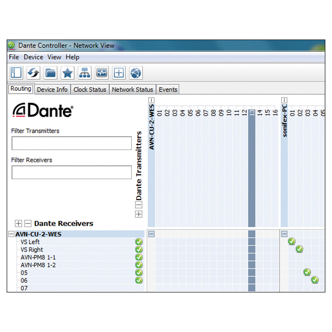332x332 pixels.
Task: Toggle receiver 05 subscription to sonifex-PC 03
Action: [307, 272]
